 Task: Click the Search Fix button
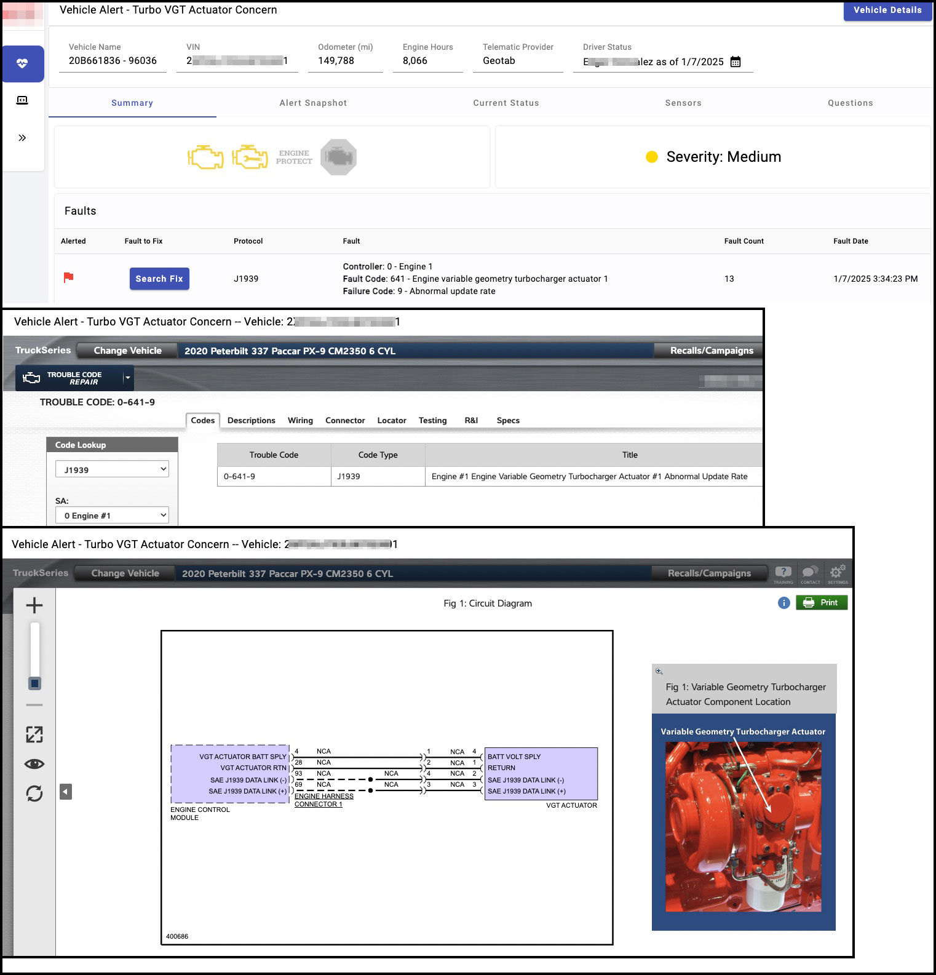(159, 279)
